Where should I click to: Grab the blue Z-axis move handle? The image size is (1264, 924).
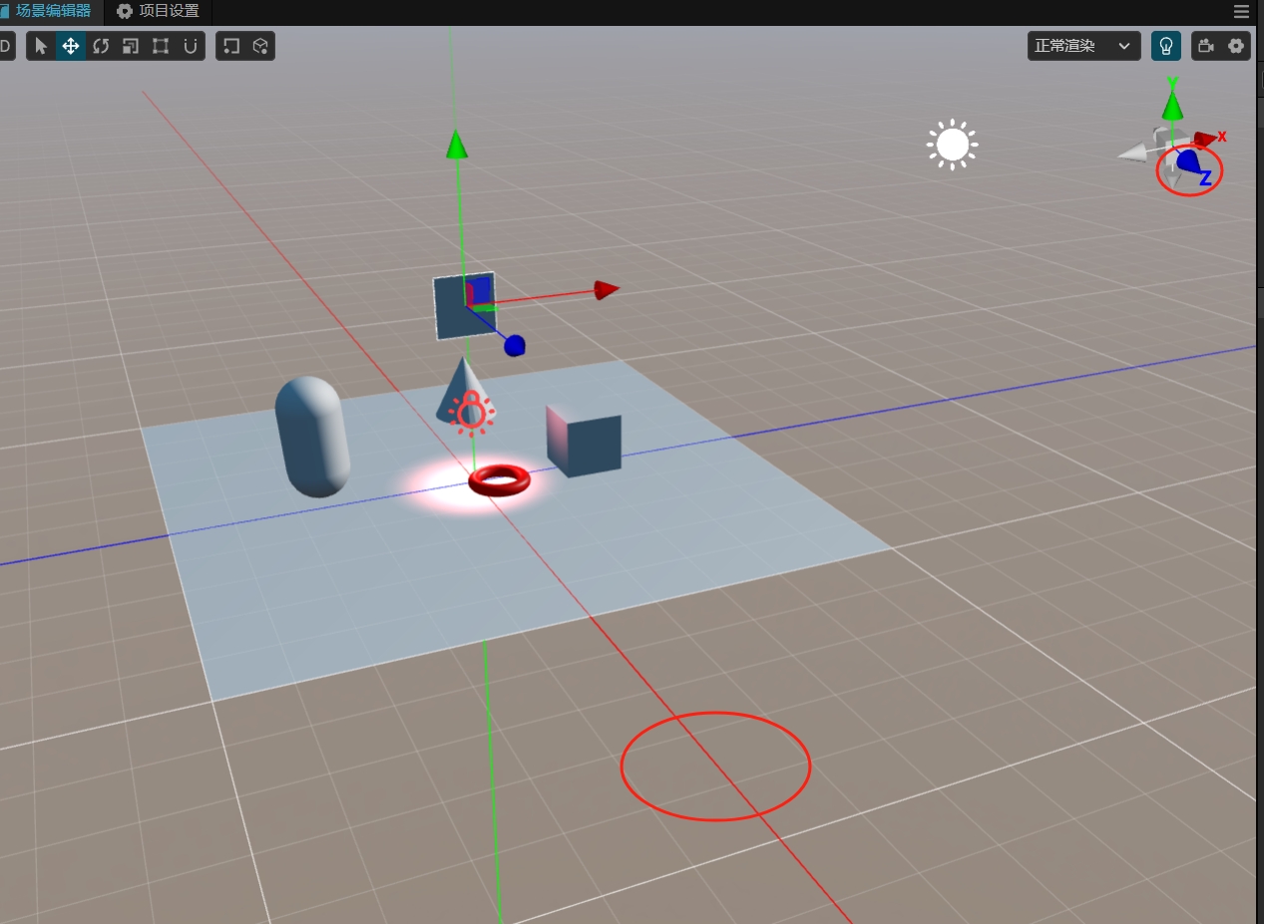[x=515, y=346]
